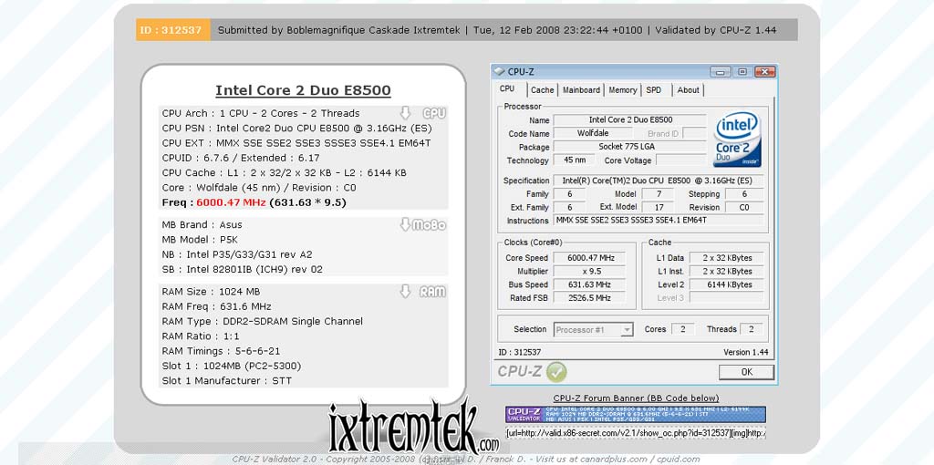Click the RAM Timings 5-6-6-21 row
This screenshot has width=934, height=465.
(x=222, y=351)
